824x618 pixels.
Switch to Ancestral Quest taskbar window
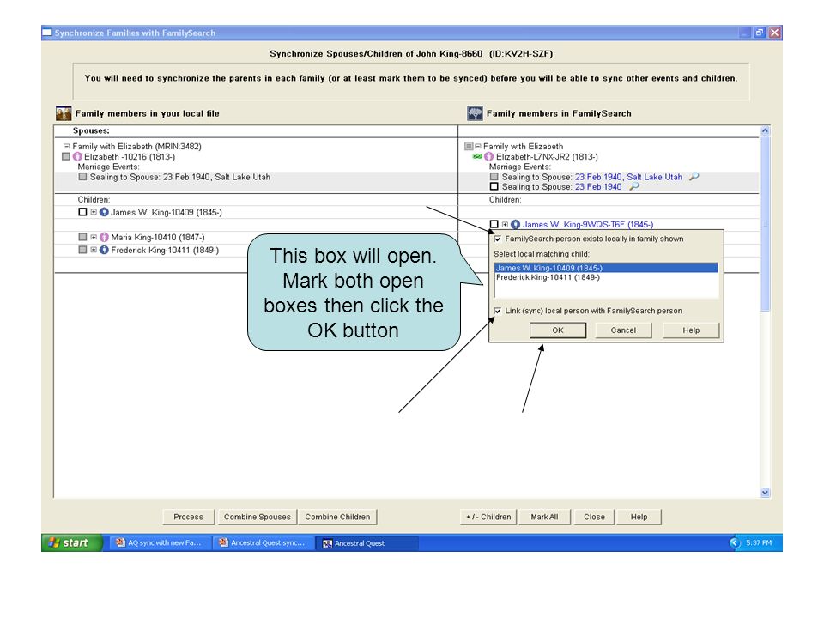point(367,542)
